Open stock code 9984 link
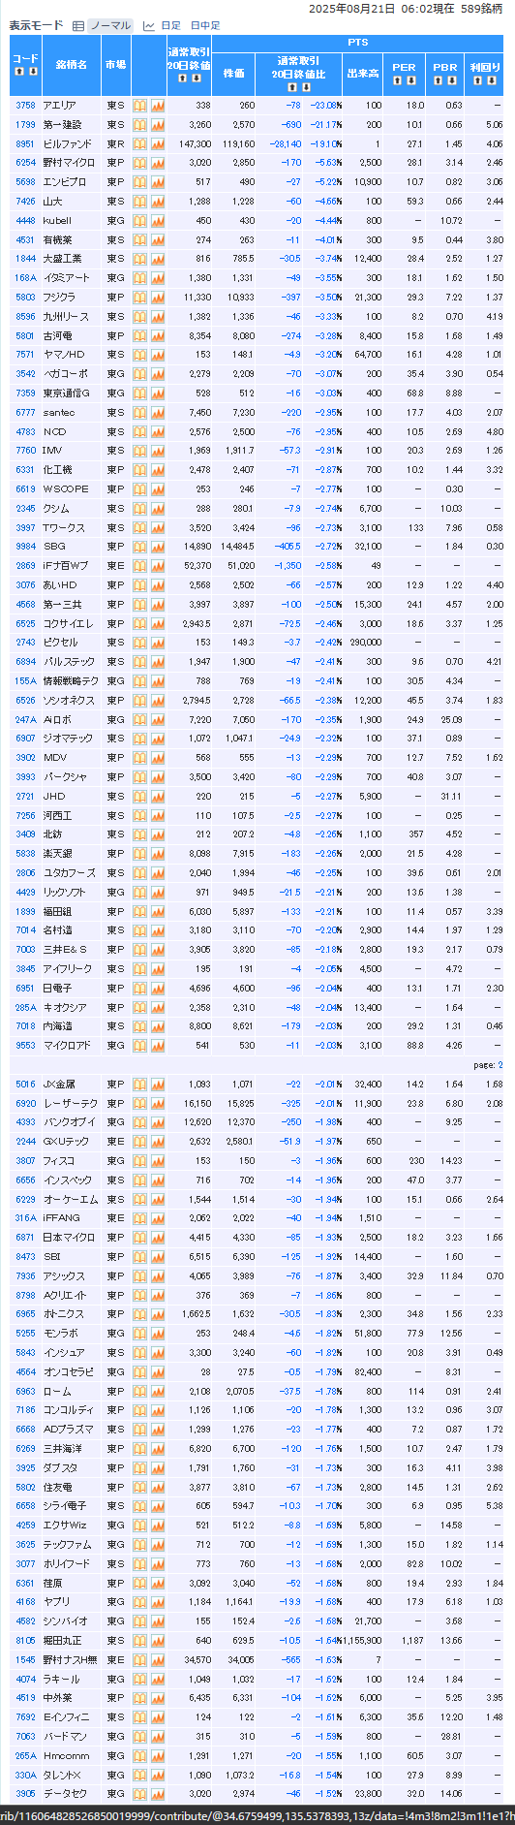Screen dimensions: 515x1825 [x=25, y=547]
